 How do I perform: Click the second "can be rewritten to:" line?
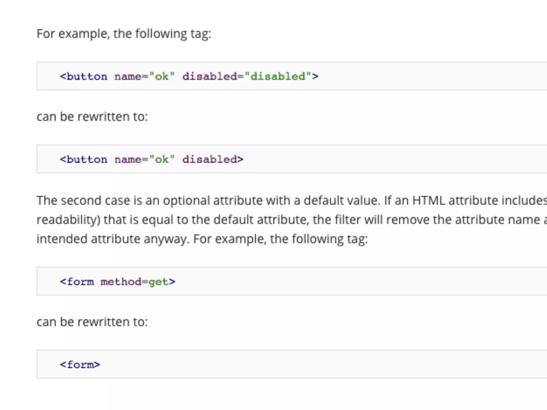[92, 322]
